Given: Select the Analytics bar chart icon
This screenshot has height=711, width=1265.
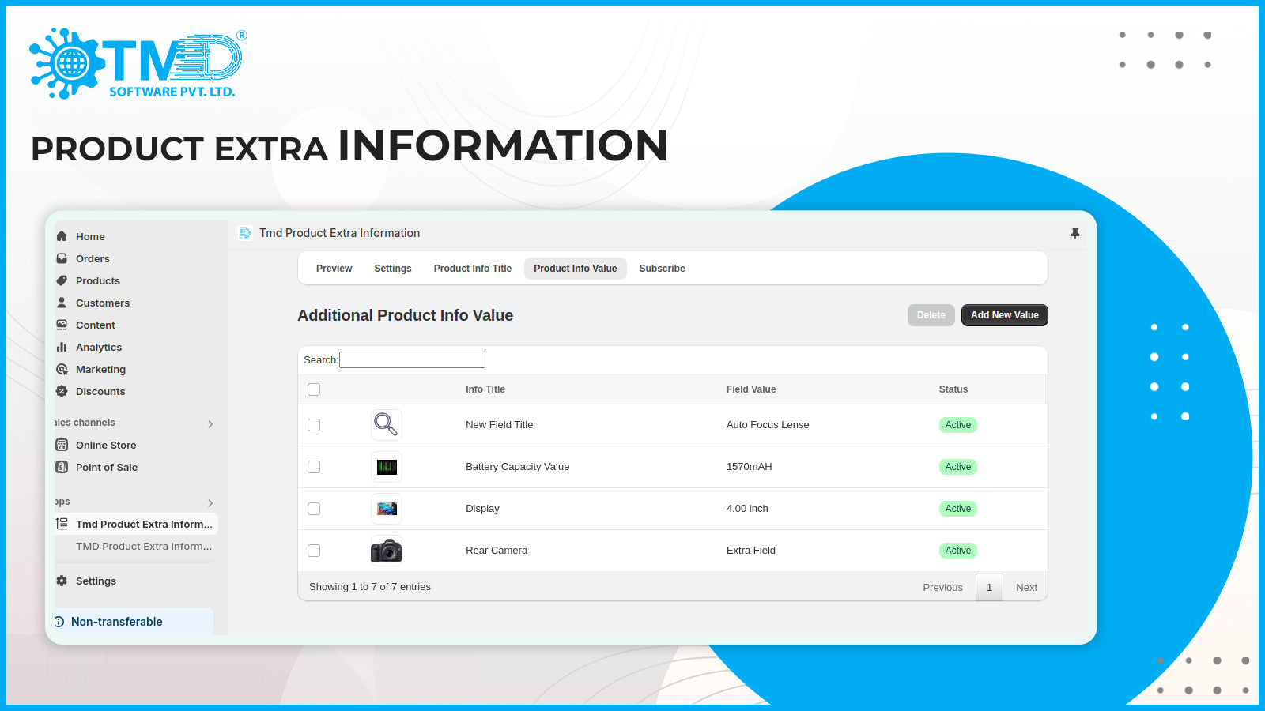Looking at the screenshot, I should [x=62, y=347].
